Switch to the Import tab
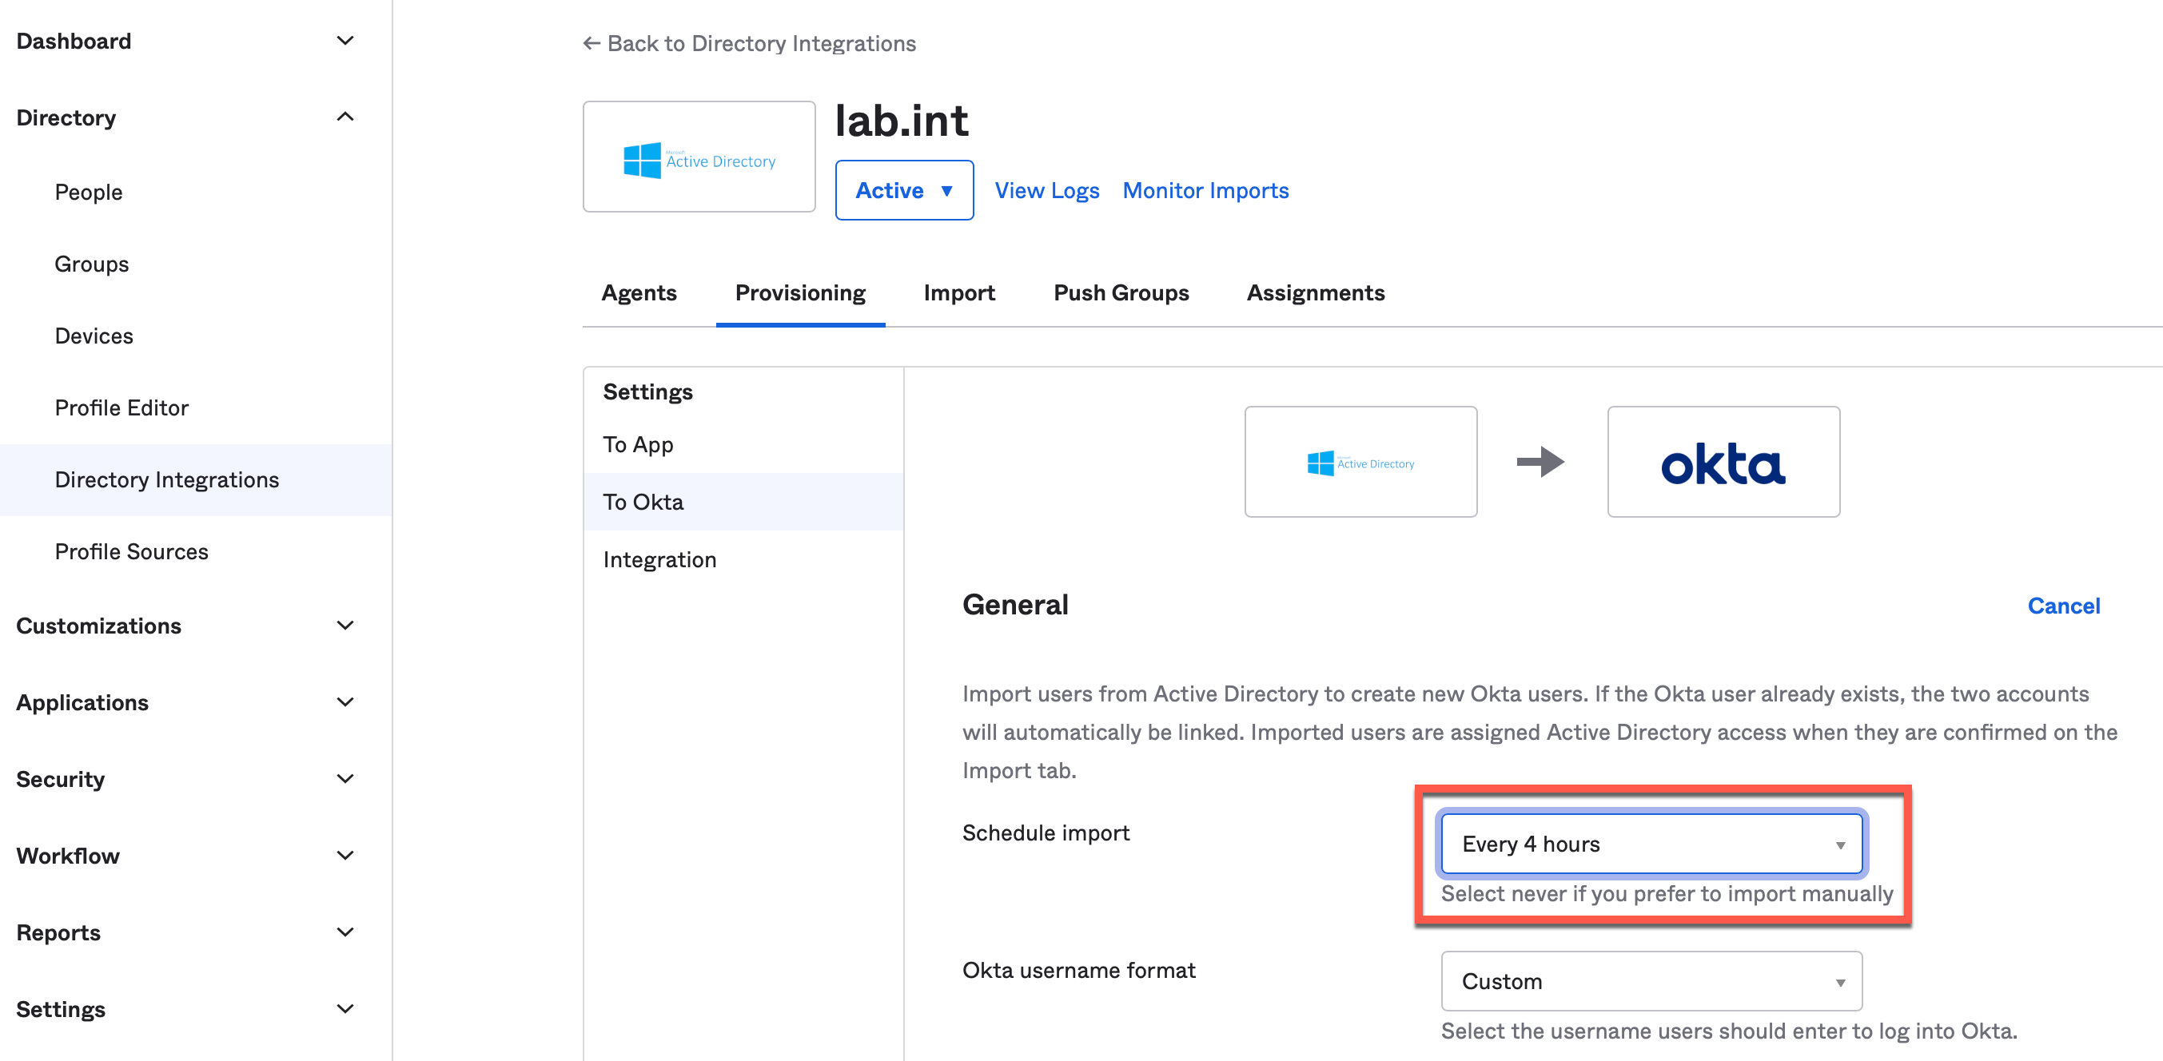Screen dimensions: 2163x1061 pyautogui.click(x=958, y=293)
